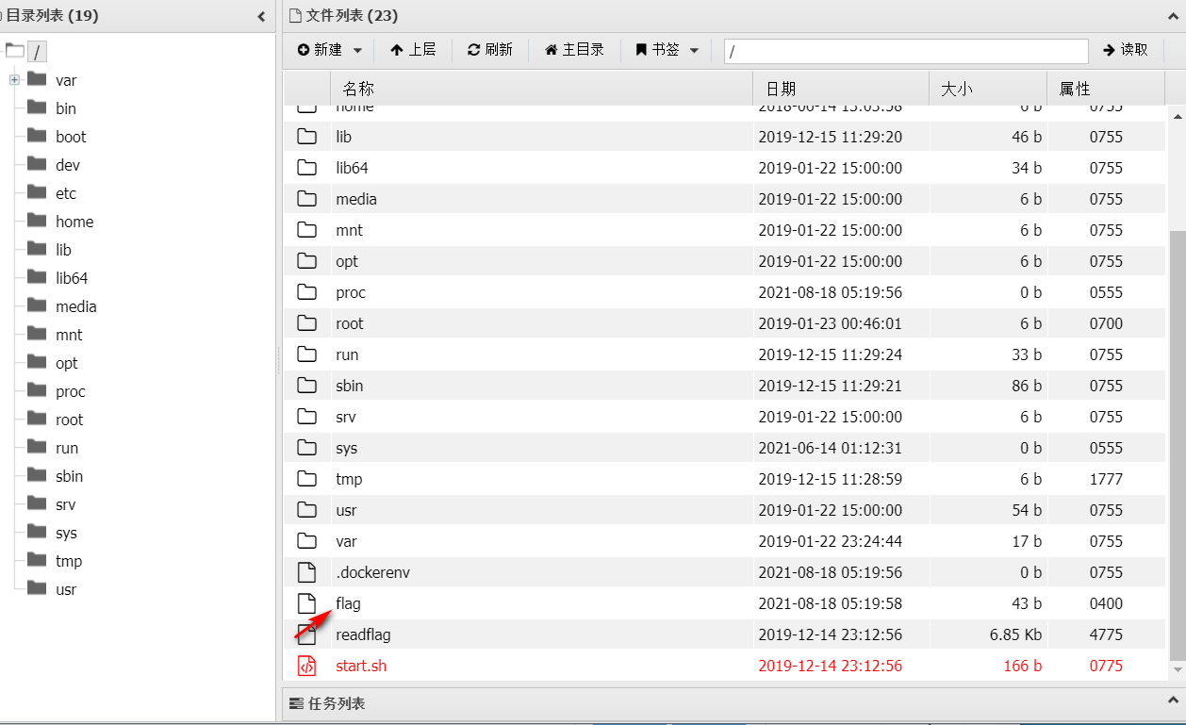Click the etc folder icon in directory tree
1186x725 pixels.
pos(37,192)
